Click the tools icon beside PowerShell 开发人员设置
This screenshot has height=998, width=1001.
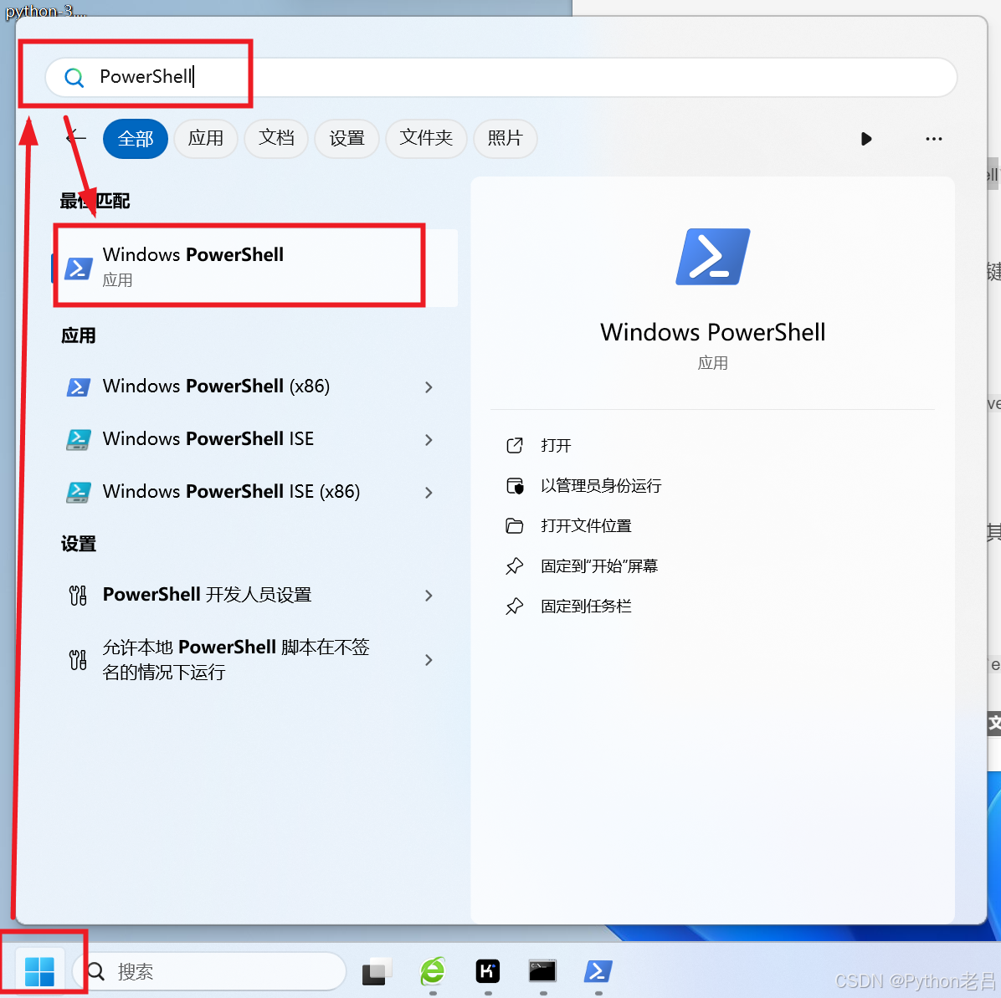click(78, 596)
